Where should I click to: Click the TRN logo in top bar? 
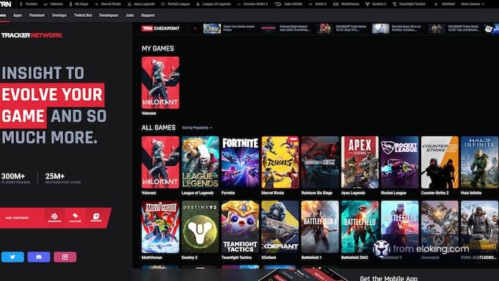pyautogui.click(x=5, y=4)
